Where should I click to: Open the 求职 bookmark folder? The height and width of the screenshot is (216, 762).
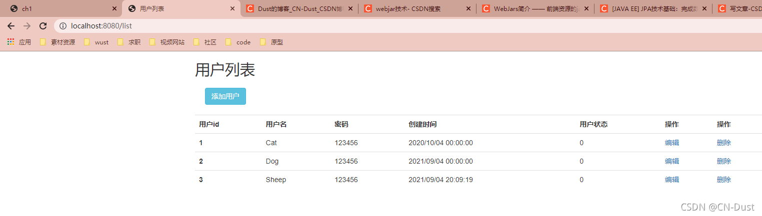pos(129,42)
